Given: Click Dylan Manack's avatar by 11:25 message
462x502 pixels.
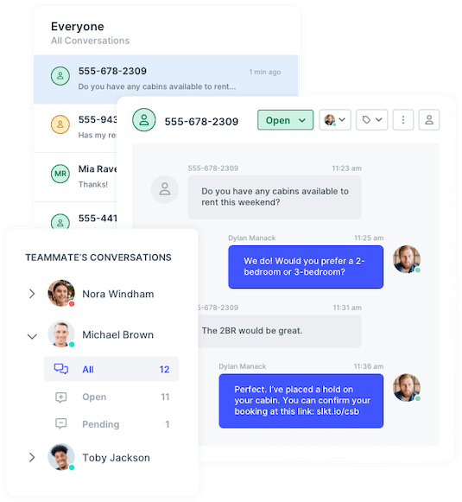Looking at the screenshot, I should (x=407, y=259).
